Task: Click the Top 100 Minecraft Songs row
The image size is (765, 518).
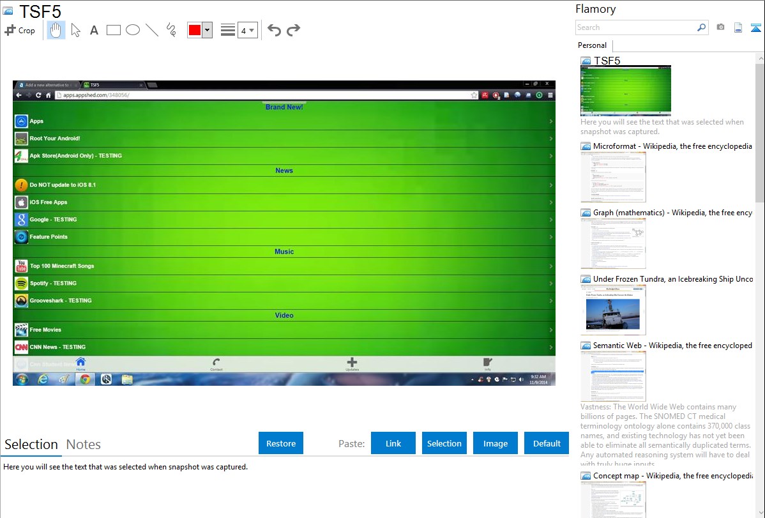Action: point(284,266)
